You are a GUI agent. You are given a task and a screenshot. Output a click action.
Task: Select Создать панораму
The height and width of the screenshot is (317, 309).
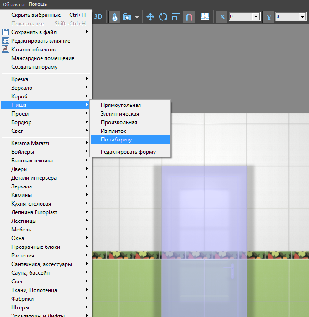46,67
